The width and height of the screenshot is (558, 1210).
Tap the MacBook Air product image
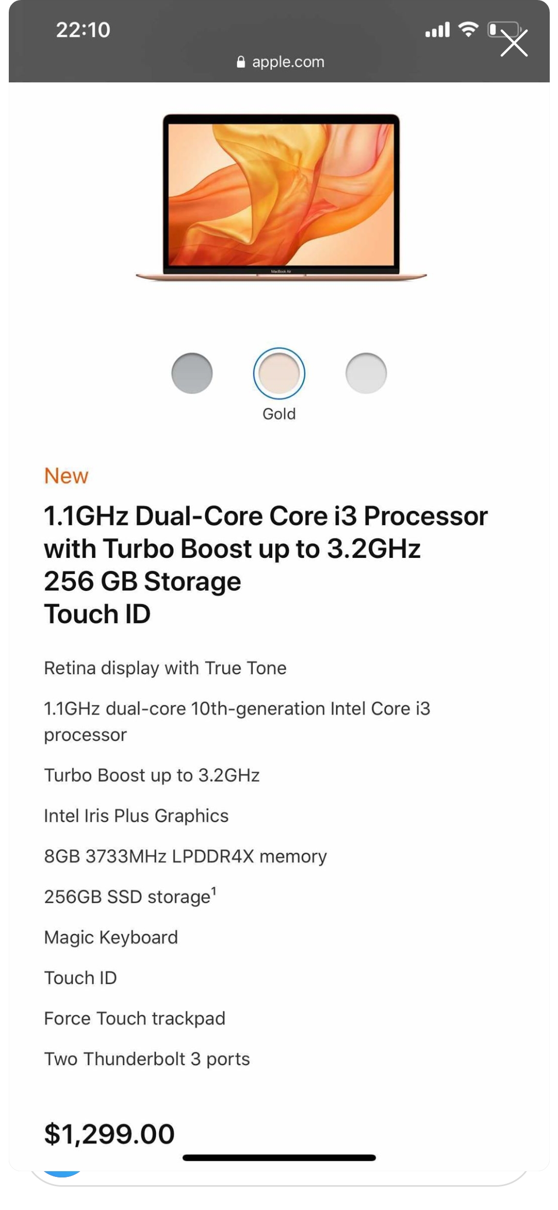coord(281,198)
